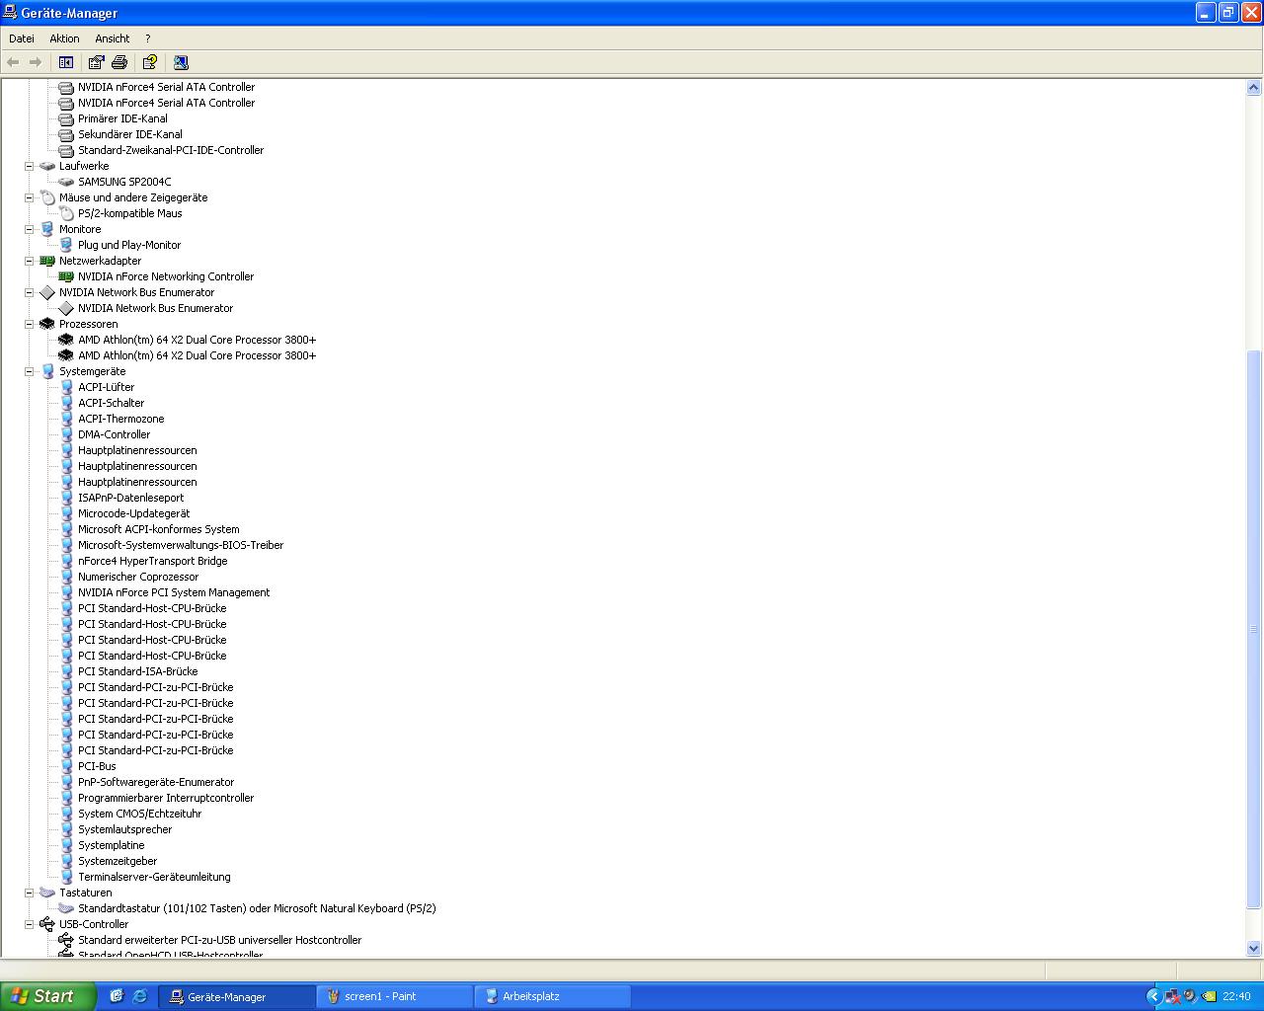Open the Datei menu

tap(21, 39)
